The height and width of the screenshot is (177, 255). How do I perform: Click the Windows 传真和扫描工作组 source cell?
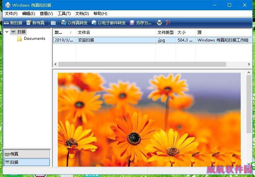point(223,40)
